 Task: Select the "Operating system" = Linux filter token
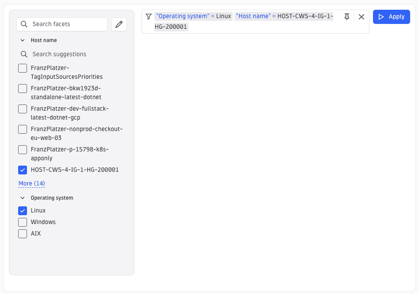click(x=193, y=16)
